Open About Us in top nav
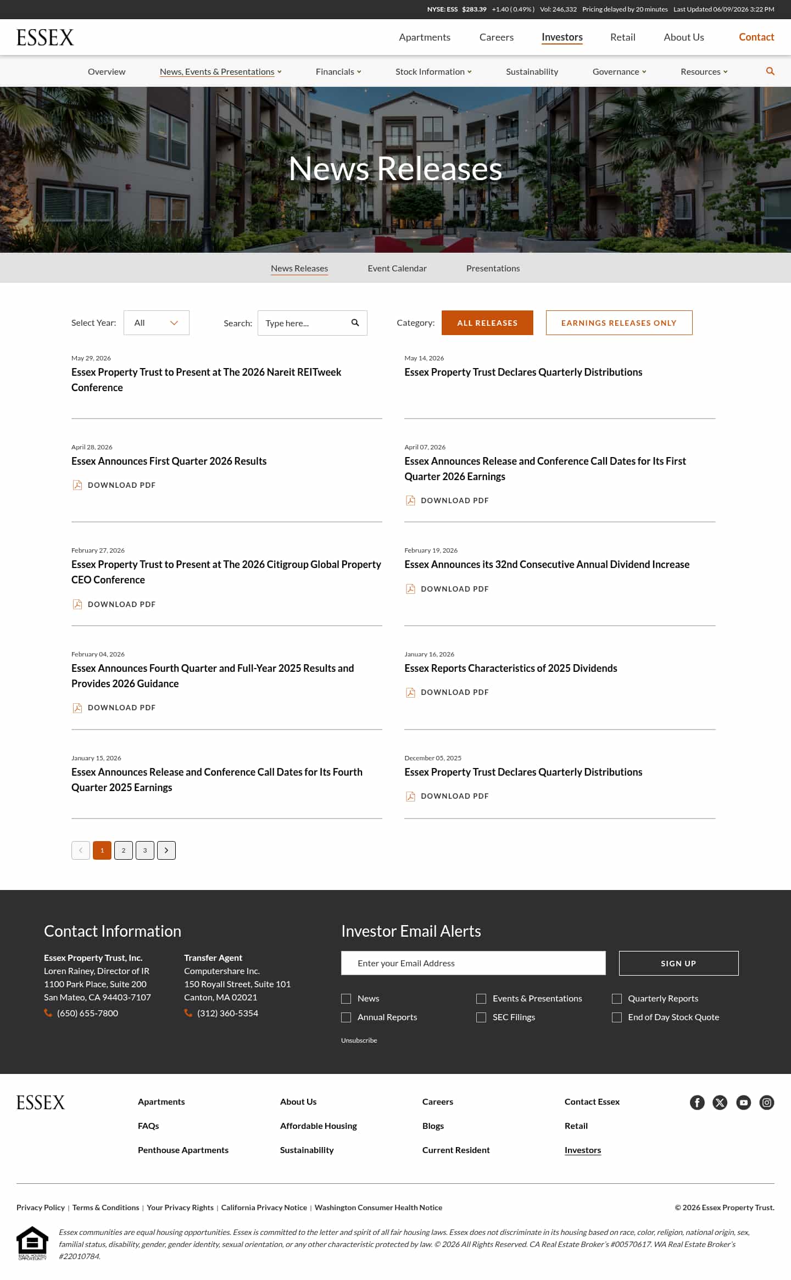 click(684, 37)
